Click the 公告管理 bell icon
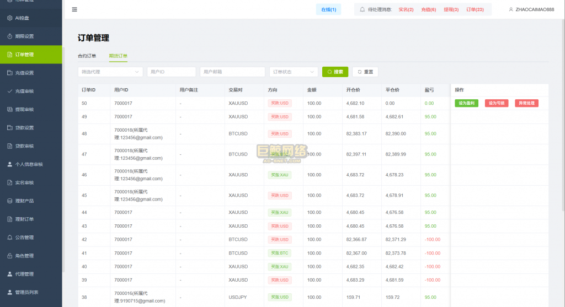The height and width of the screenshot is (307, 565). [10, 238]
